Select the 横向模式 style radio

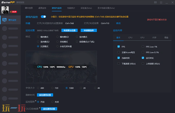[38, 37]
